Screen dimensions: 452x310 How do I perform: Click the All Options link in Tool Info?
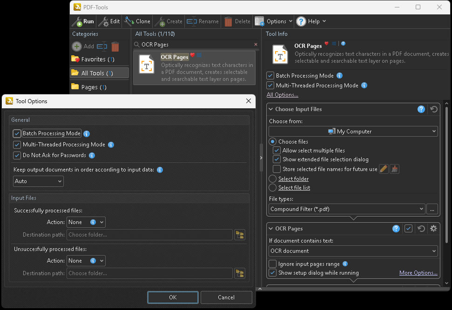click(282, 94)
